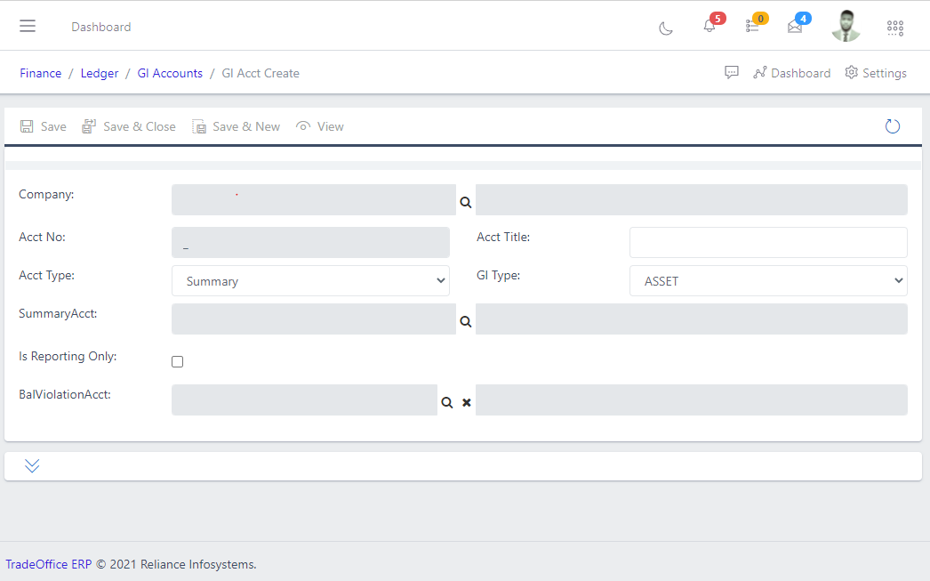The height and width of the screenshot is (581, 930).
Task: Search for a SummaryAcct using its magnifier icon
Action: 465,323
